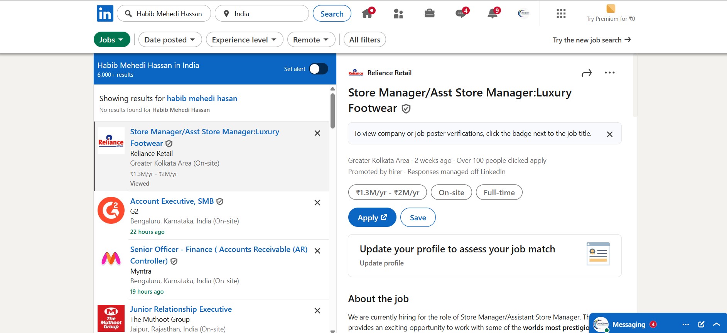Expand the Remote filter dropdown
This screenshot has height=333, width=727.
[311, 40]
